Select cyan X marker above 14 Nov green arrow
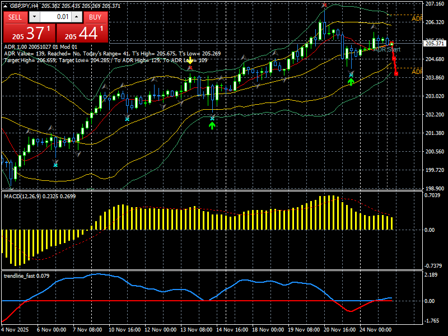 pos(212,118)
